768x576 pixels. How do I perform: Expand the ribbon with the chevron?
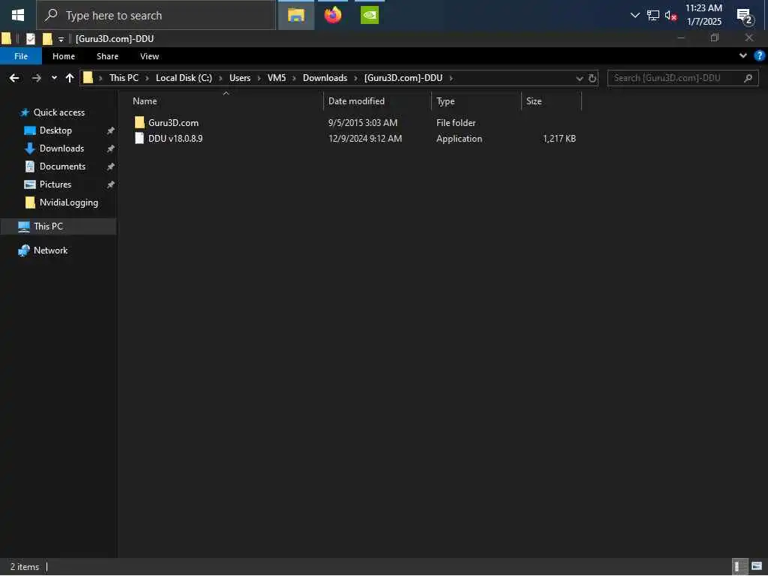coord(743,55)
